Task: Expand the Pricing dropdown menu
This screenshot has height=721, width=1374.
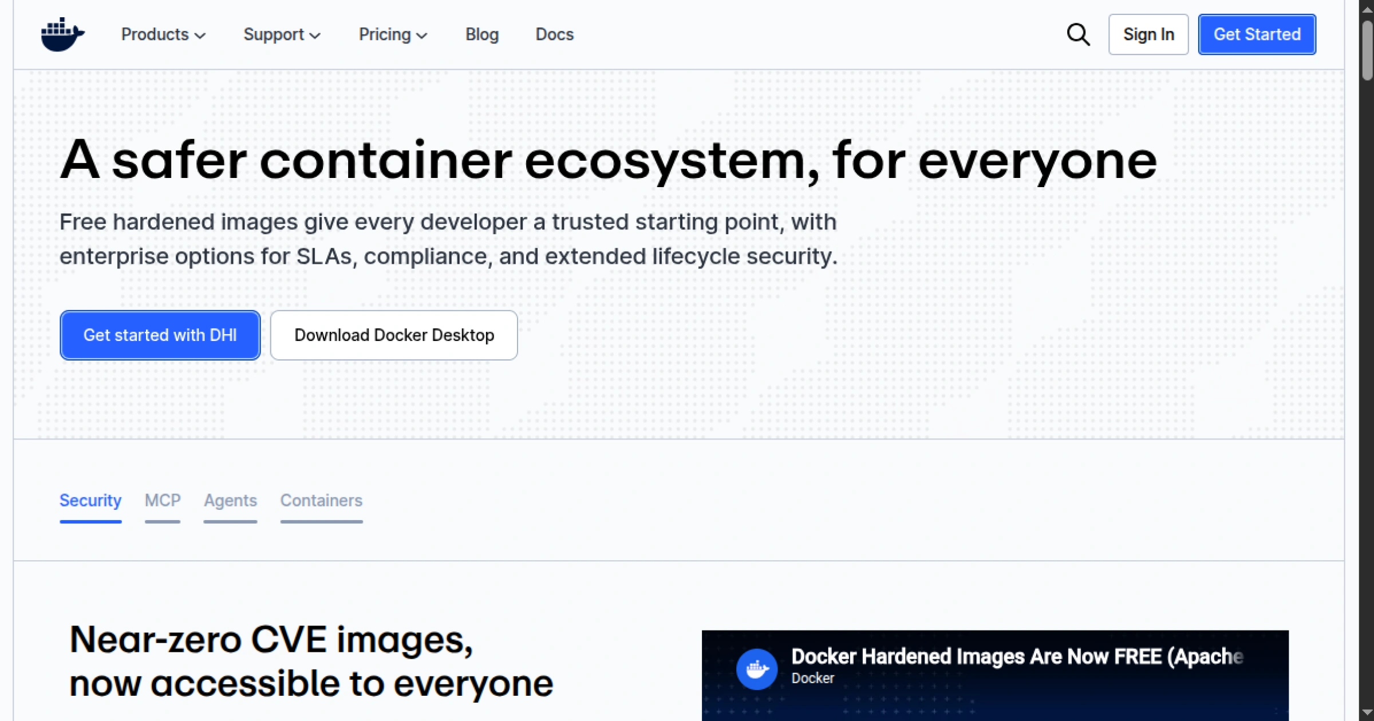Action: (393, 34)
